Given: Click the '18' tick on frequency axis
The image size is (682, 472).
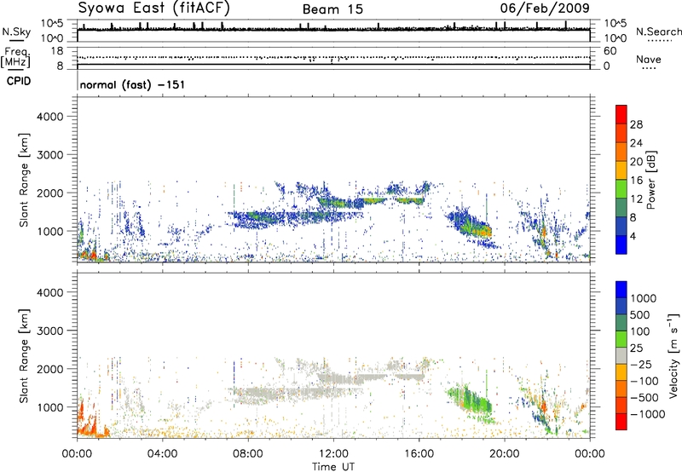Looking at the screenshot, I should click(56, 51).
